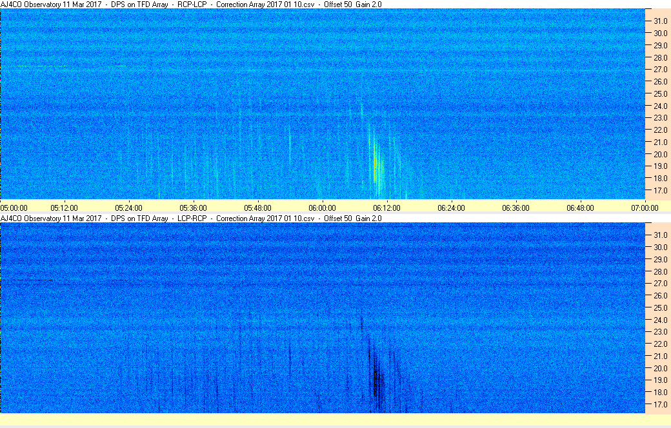
Task: Select 30.0 frequency label on LCP-RCP plot
Action: pyautogui.click(x=660, y=247)
